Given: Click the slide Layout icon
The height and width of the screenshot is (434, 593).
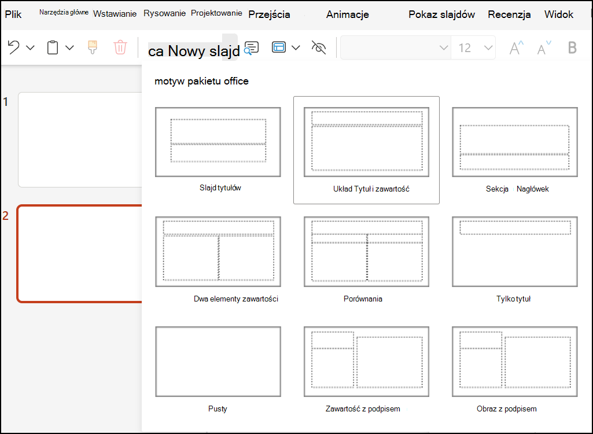Looking at the screenshot, I should [279, 47].
